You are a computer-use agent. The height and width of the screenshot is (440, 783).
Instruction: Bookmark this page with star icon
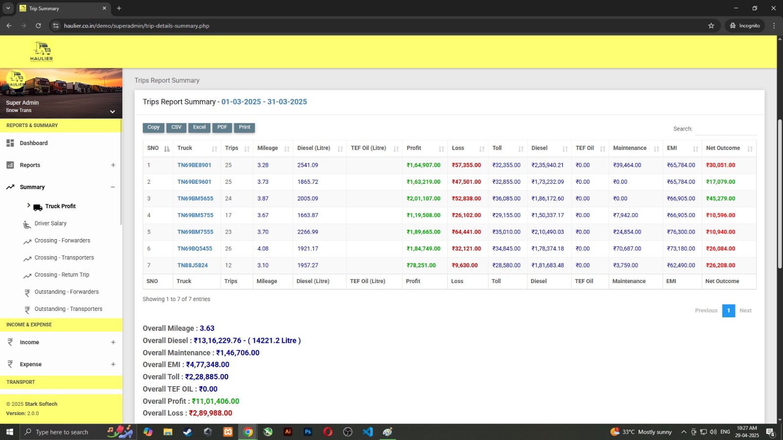pyautogui.click(x=711, y=26)
